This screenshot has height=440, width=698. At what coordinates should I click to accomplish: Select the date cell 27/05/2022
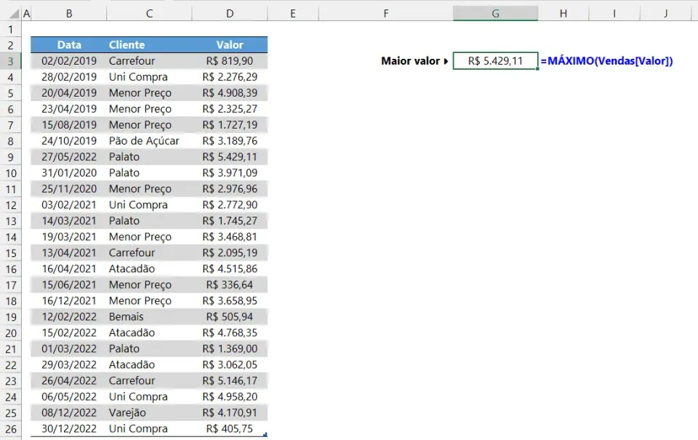coord(69,157)
